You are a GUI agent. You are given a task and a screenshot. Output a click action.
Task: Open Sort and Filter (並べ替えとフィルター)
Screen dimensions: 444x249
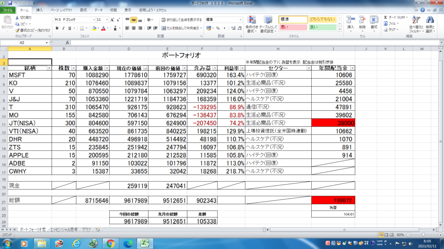point(416,24)
